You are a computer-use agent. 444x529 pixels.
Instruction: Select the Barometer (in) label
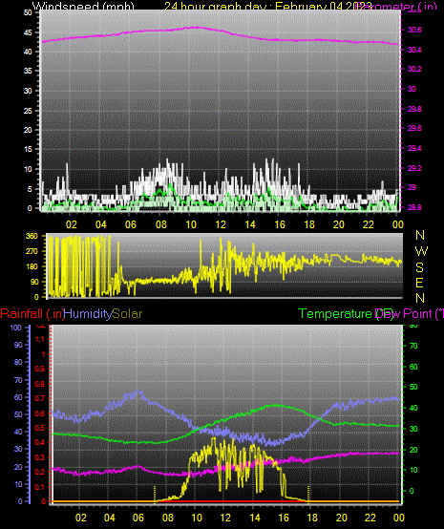(x=398, y=6)
